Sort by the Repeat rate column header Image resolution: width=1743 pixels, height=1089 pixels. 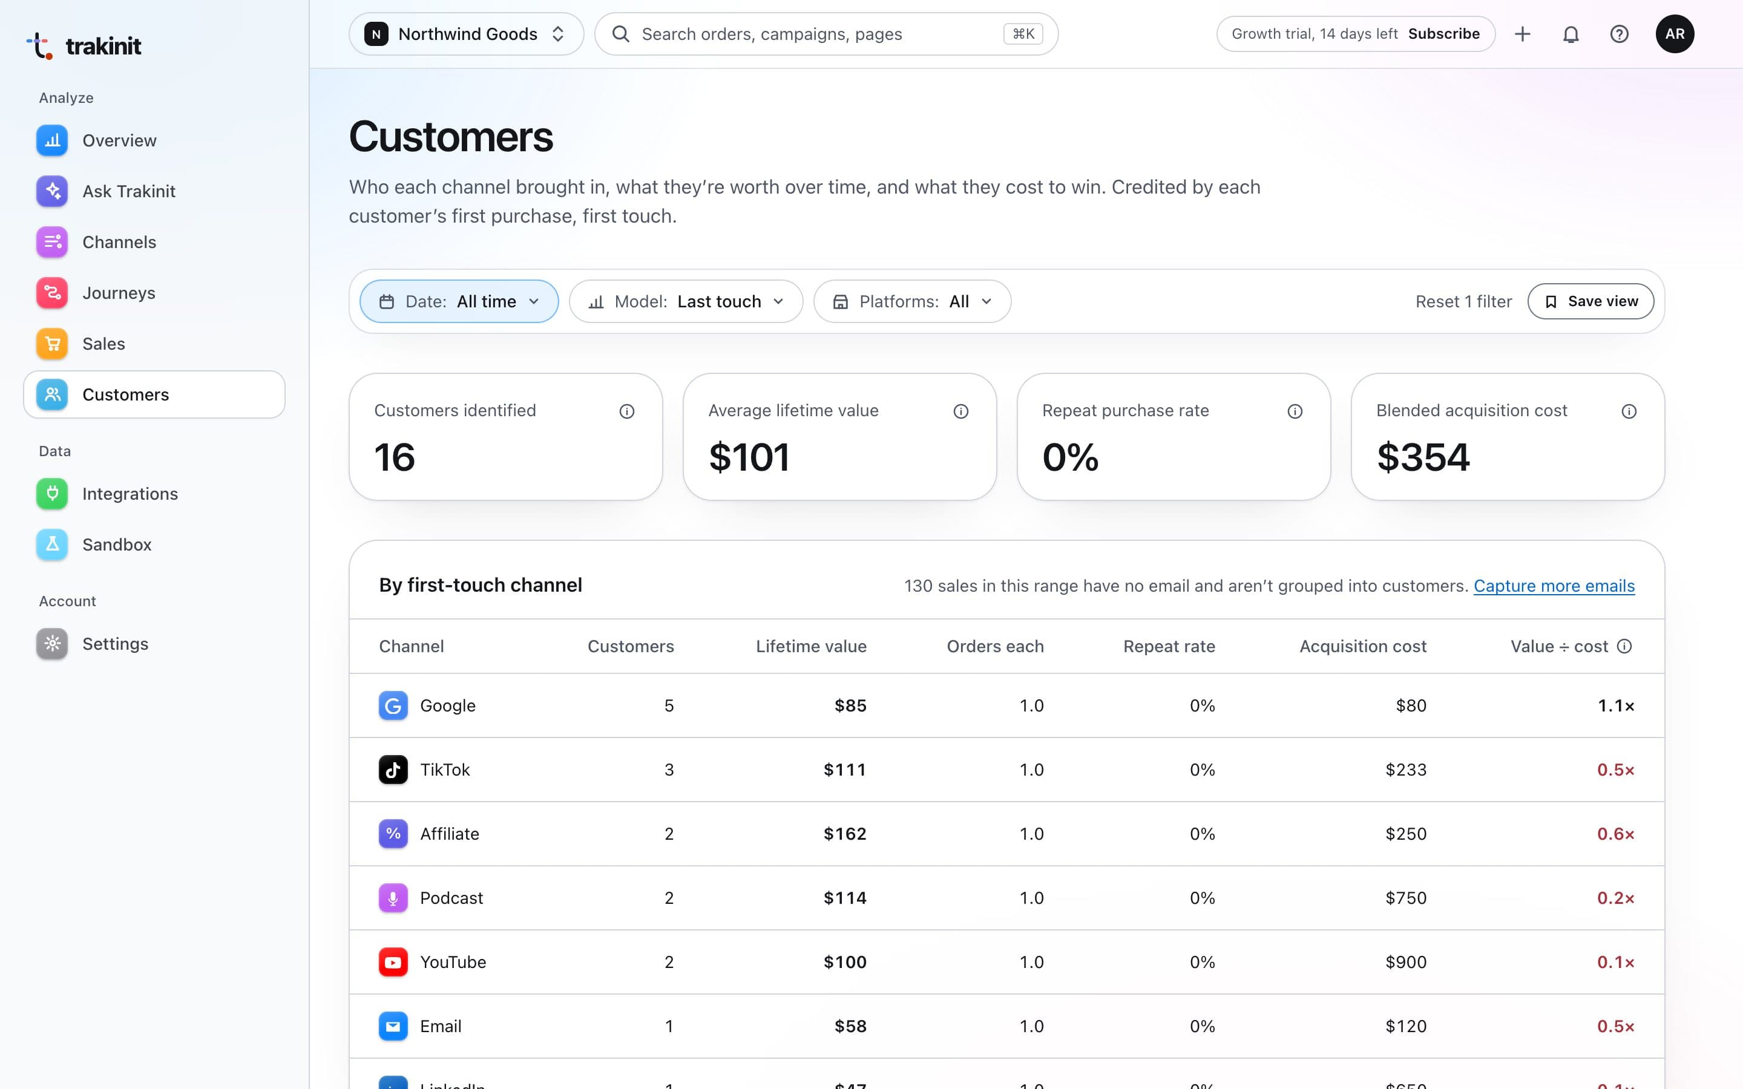pyautogui.click(x=1169, y=646)
